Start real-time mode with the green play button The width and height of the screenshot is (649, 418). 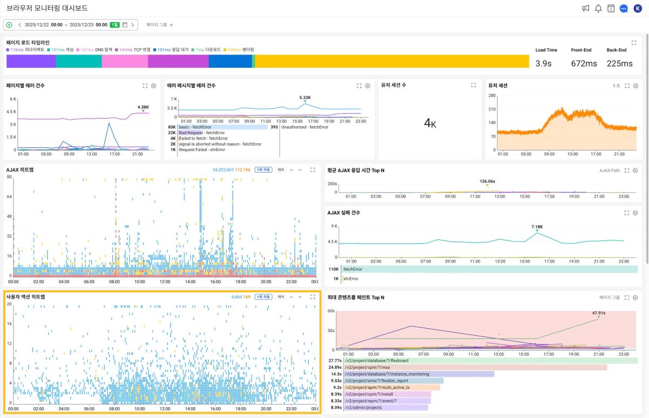tap(9, 25)
